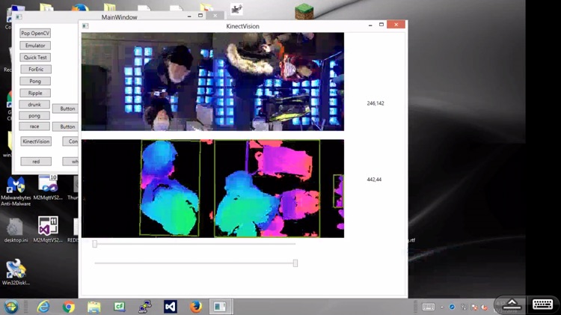Click the Ripple button

pos(35,94)
